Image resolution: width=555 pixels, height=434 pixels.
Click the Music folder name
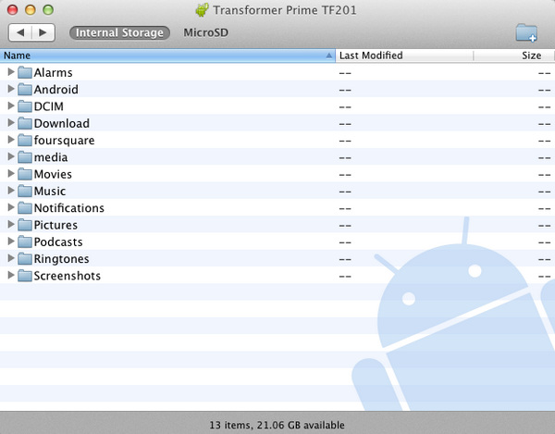click(50, 192)
